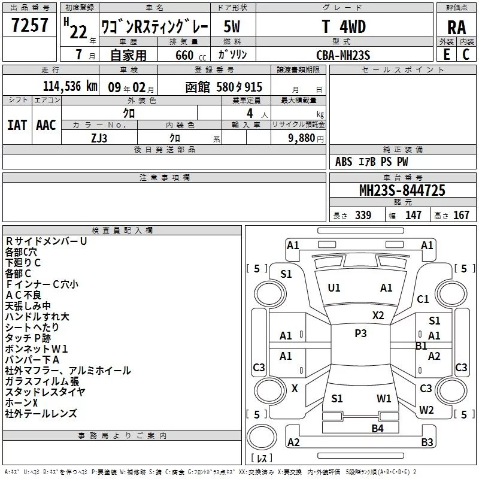479x479 pixels.
Task: Click the width value 147
Action: (x=413, y=215)
